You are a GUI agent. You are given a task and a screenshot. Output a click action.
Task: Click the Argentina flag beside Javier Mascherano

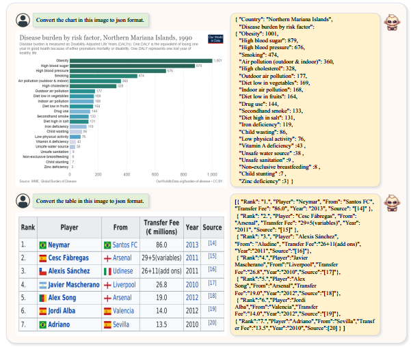tap(42, 285)
